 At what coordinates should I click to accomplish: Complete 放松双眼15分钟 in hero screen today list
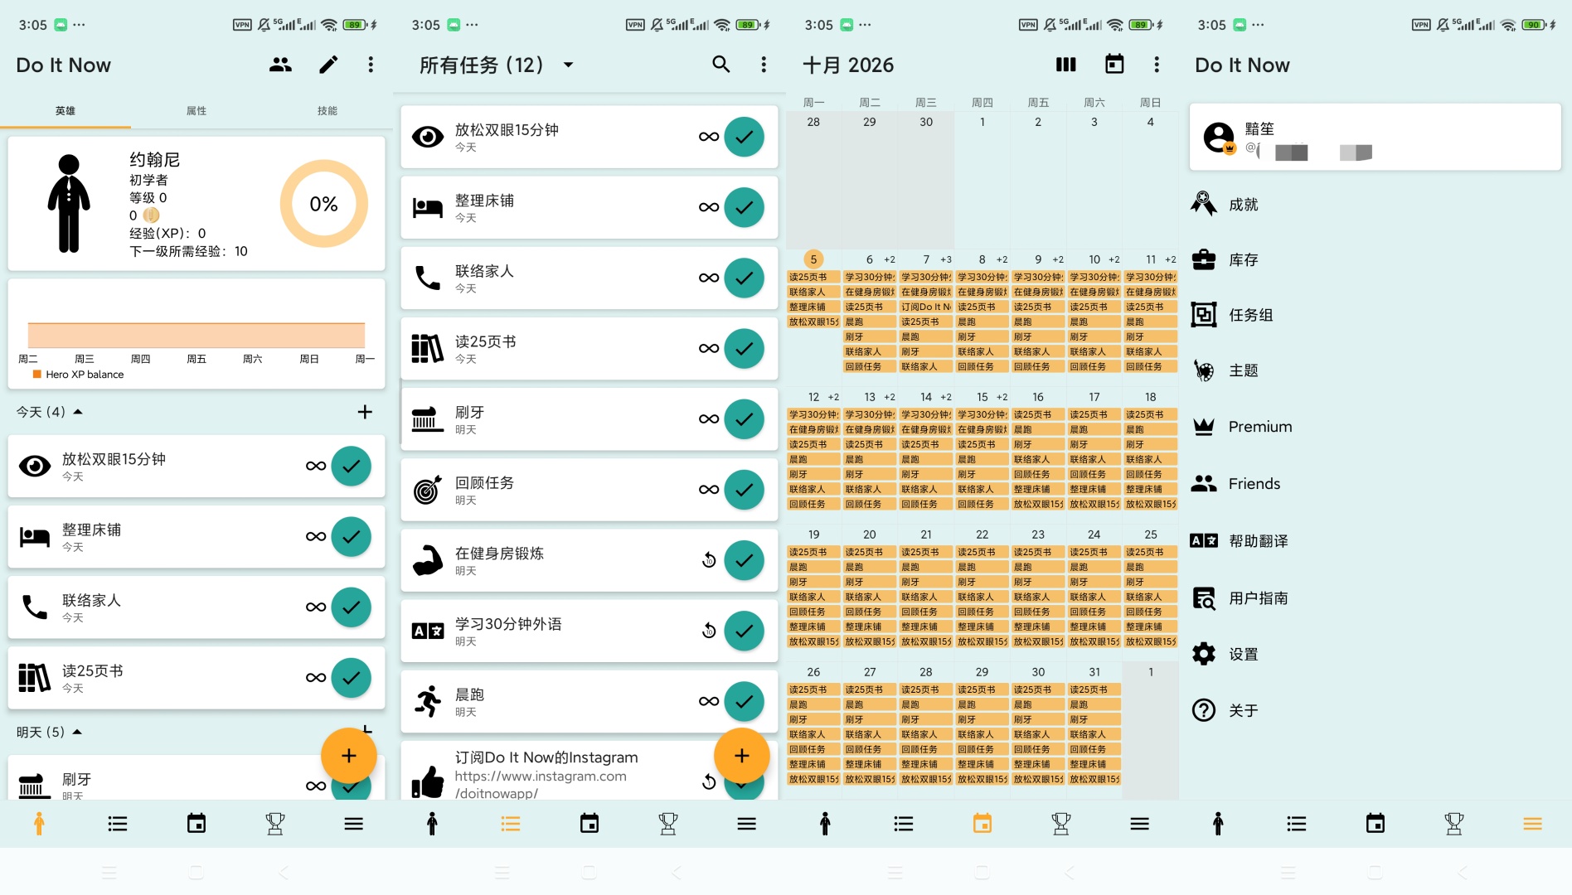pyautogui.click(x=352, y=466)
